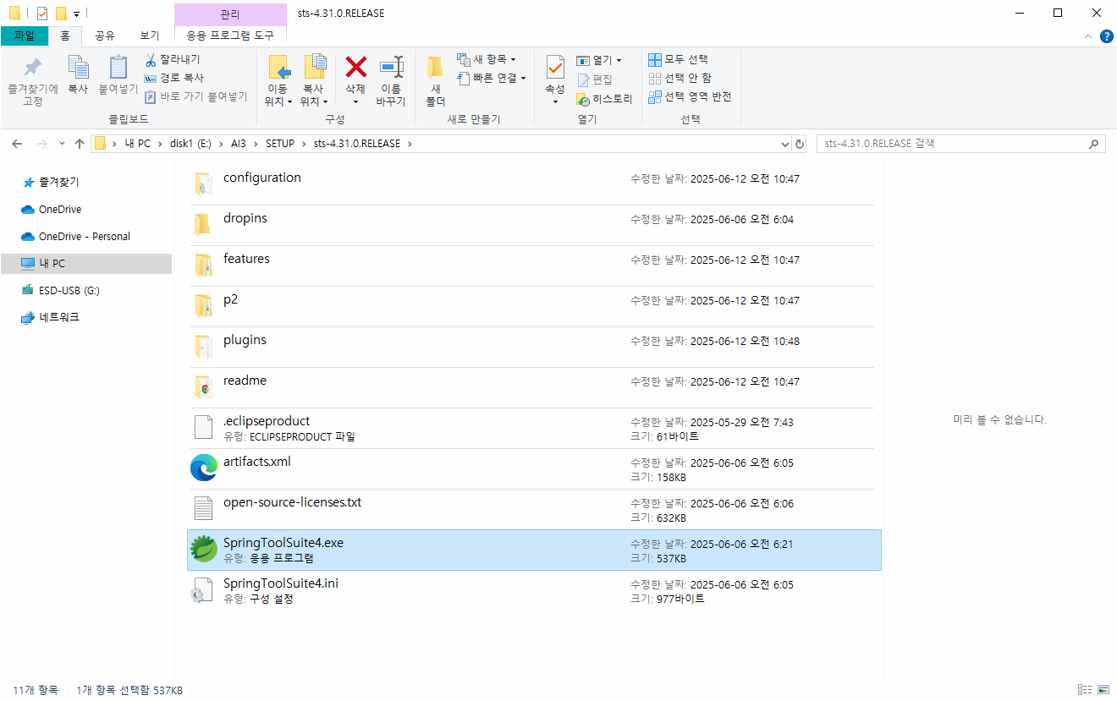This screenshot has height=701, width=1117.
Task: Select the open-source-licenses.txt file name
Action: (x=292, y=502)
